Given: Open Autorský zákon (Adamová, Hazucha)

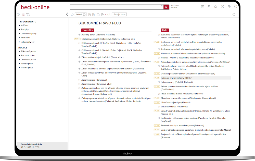Looking at the screenshot, I should 98,35.
